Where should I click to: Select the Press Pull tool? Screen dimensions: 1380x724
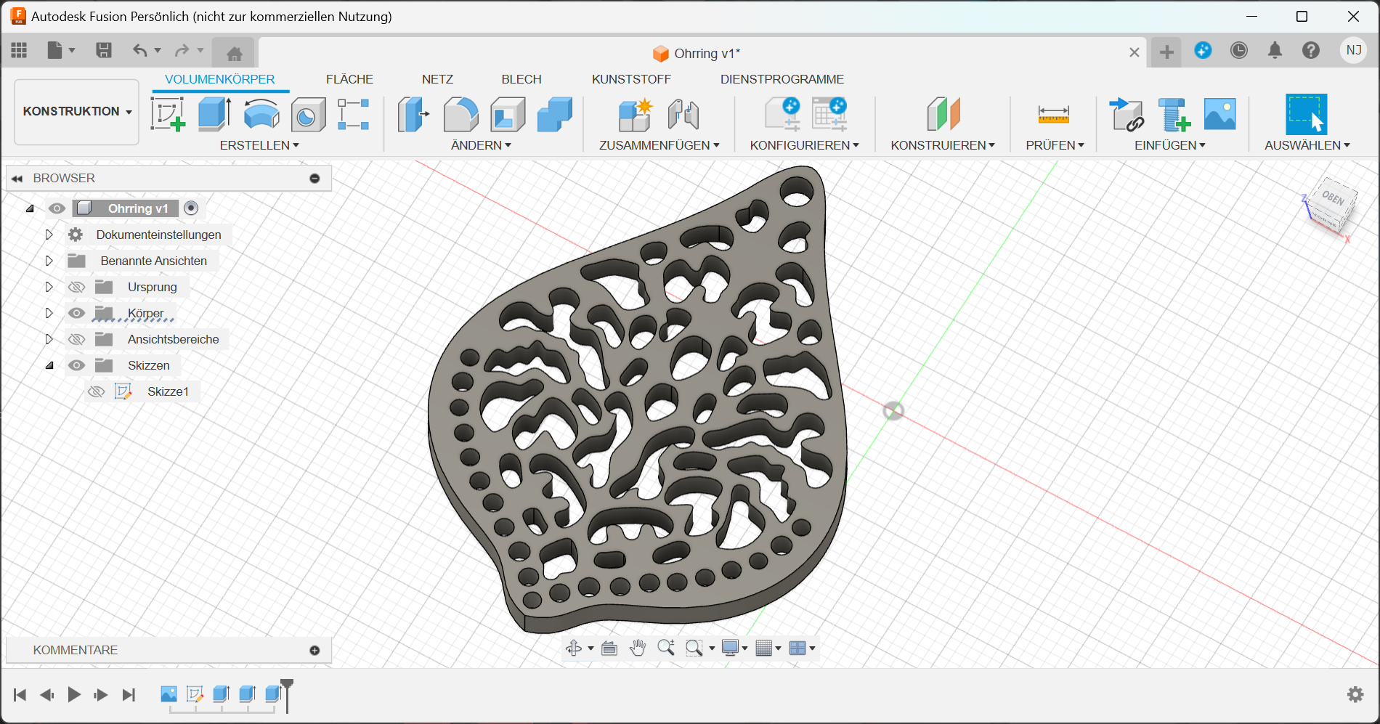coord(413,114)
